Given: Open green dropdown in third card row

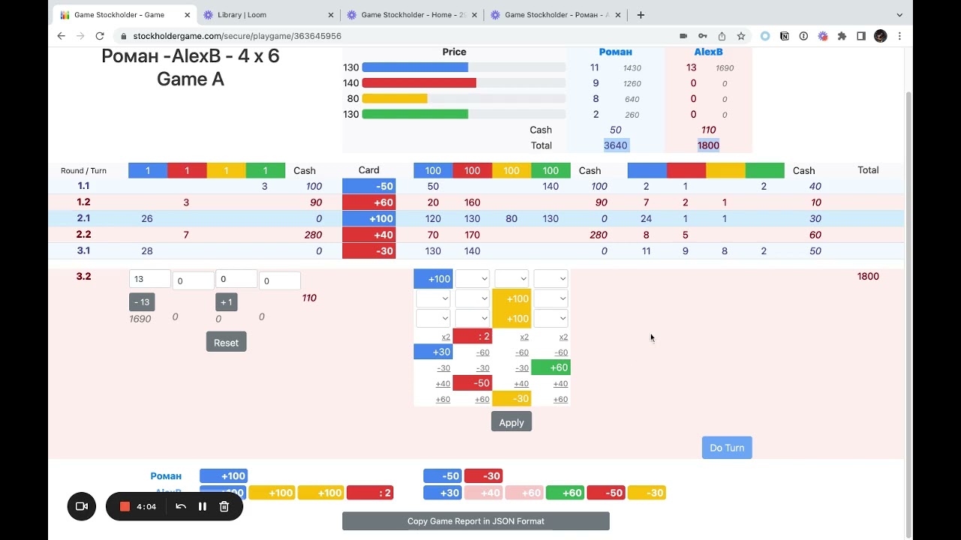Looking at the screenshot, I should (x=550, y=318).
